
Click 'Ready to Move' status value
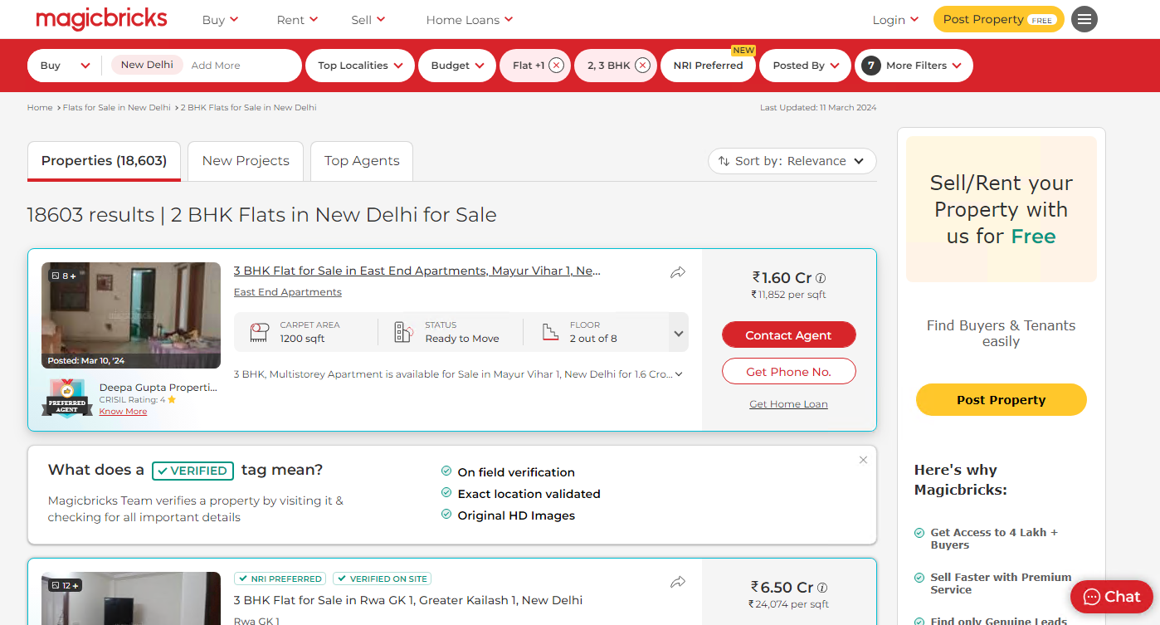click(462, 339)
